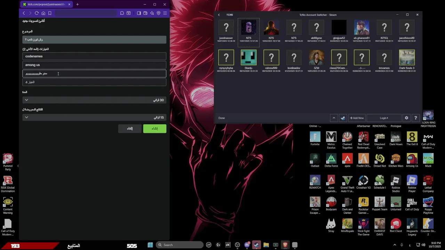Open Brave hamburger menu
Screen dimensions: 445x250
[165, 13]
